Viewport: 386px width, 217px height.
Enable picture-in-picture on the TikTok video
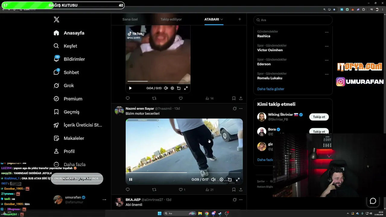point(179,88)
